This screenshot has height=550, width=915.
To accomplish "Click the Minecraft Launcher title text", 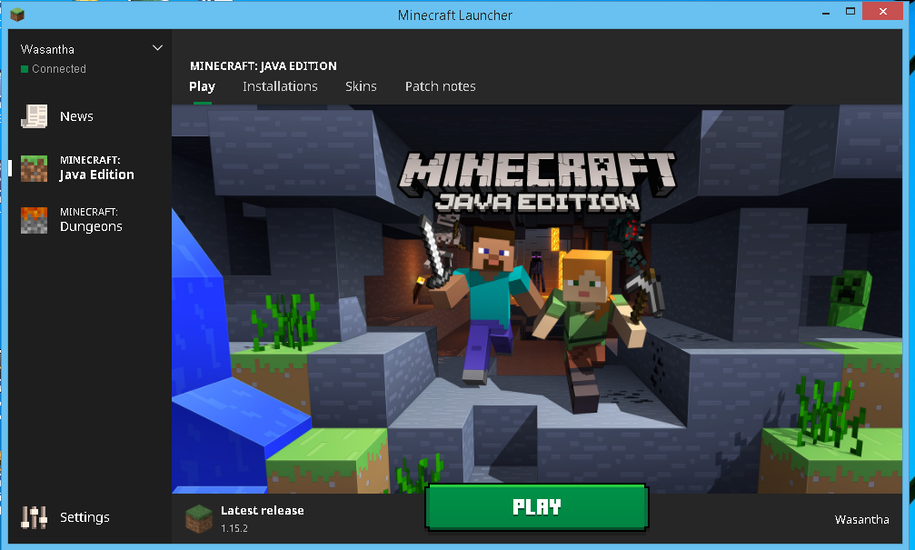I will click(455, 15).
